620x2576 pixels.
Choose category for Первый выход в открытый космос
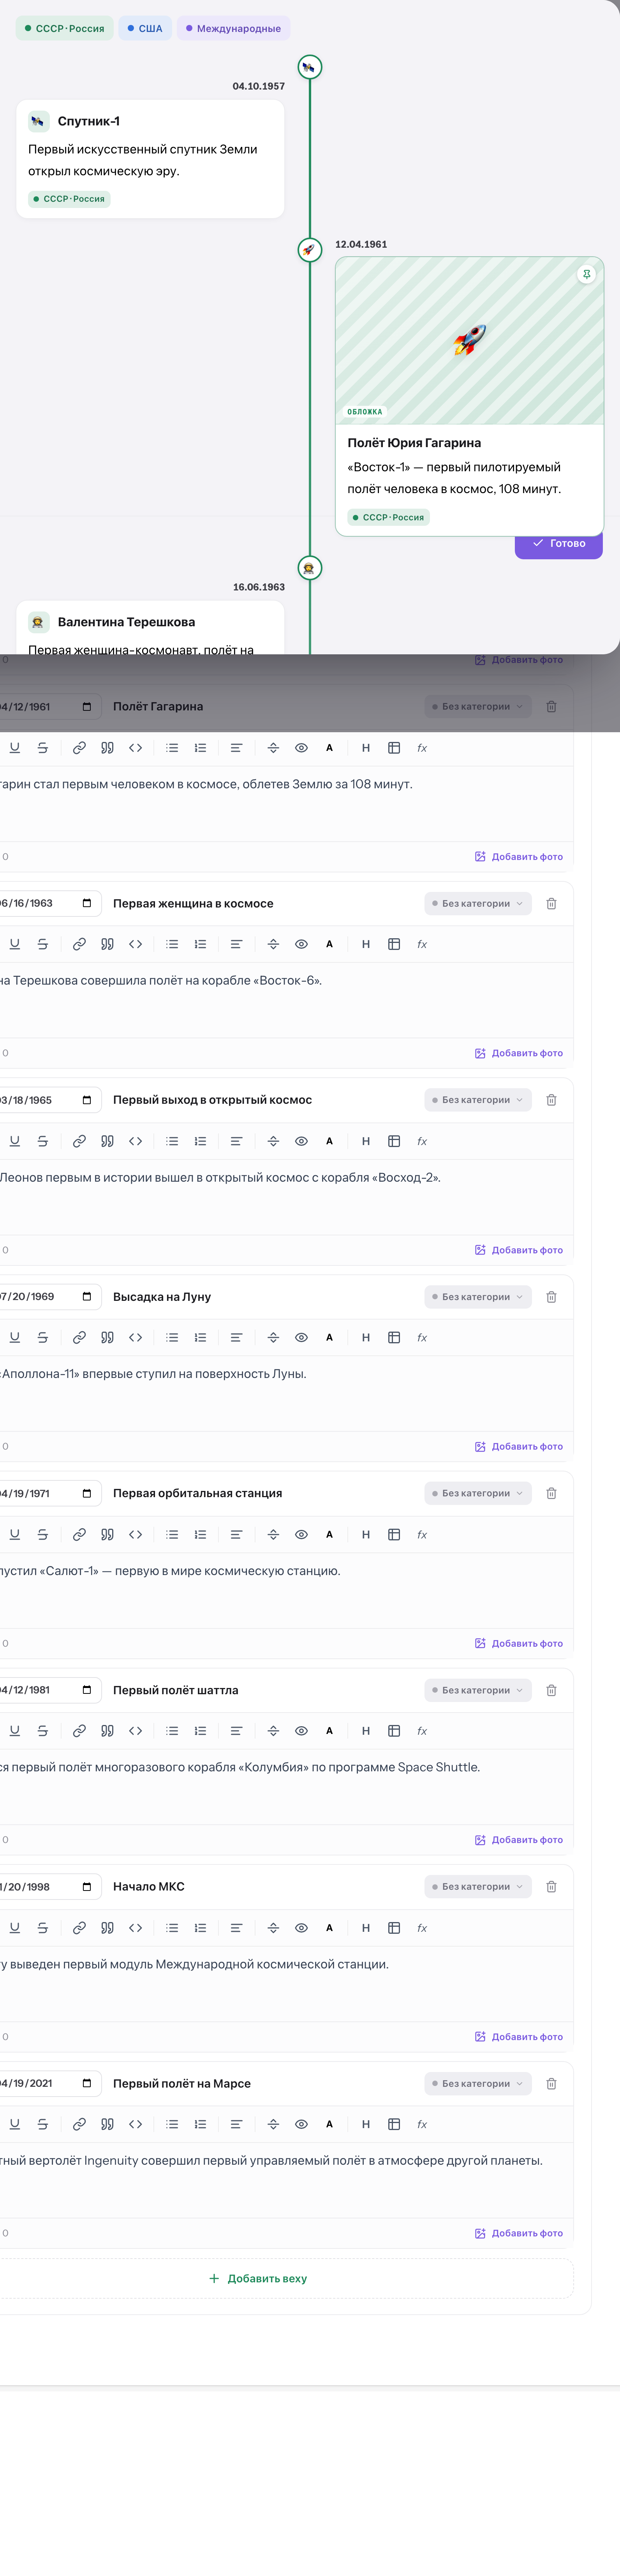tap(477, 1100)
